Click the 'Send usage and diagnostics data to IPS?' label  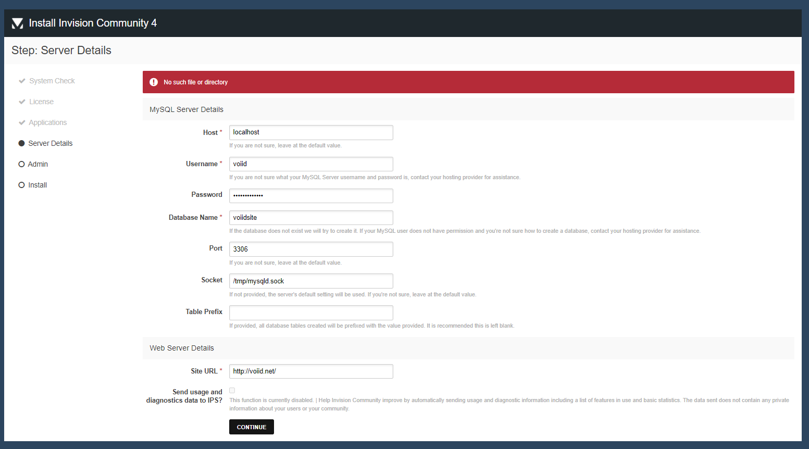(x=184, y=396)
